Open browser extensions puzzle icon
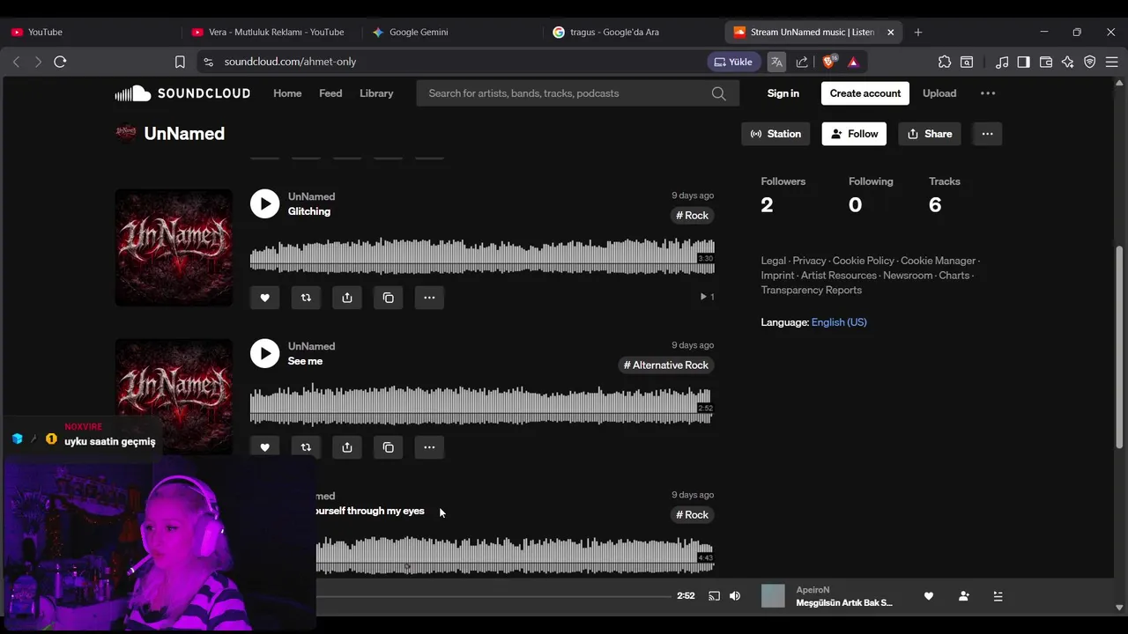Image resolution: width=1128 pixels, height=634 pixels. pyautogui.click(x=945, y=62)
